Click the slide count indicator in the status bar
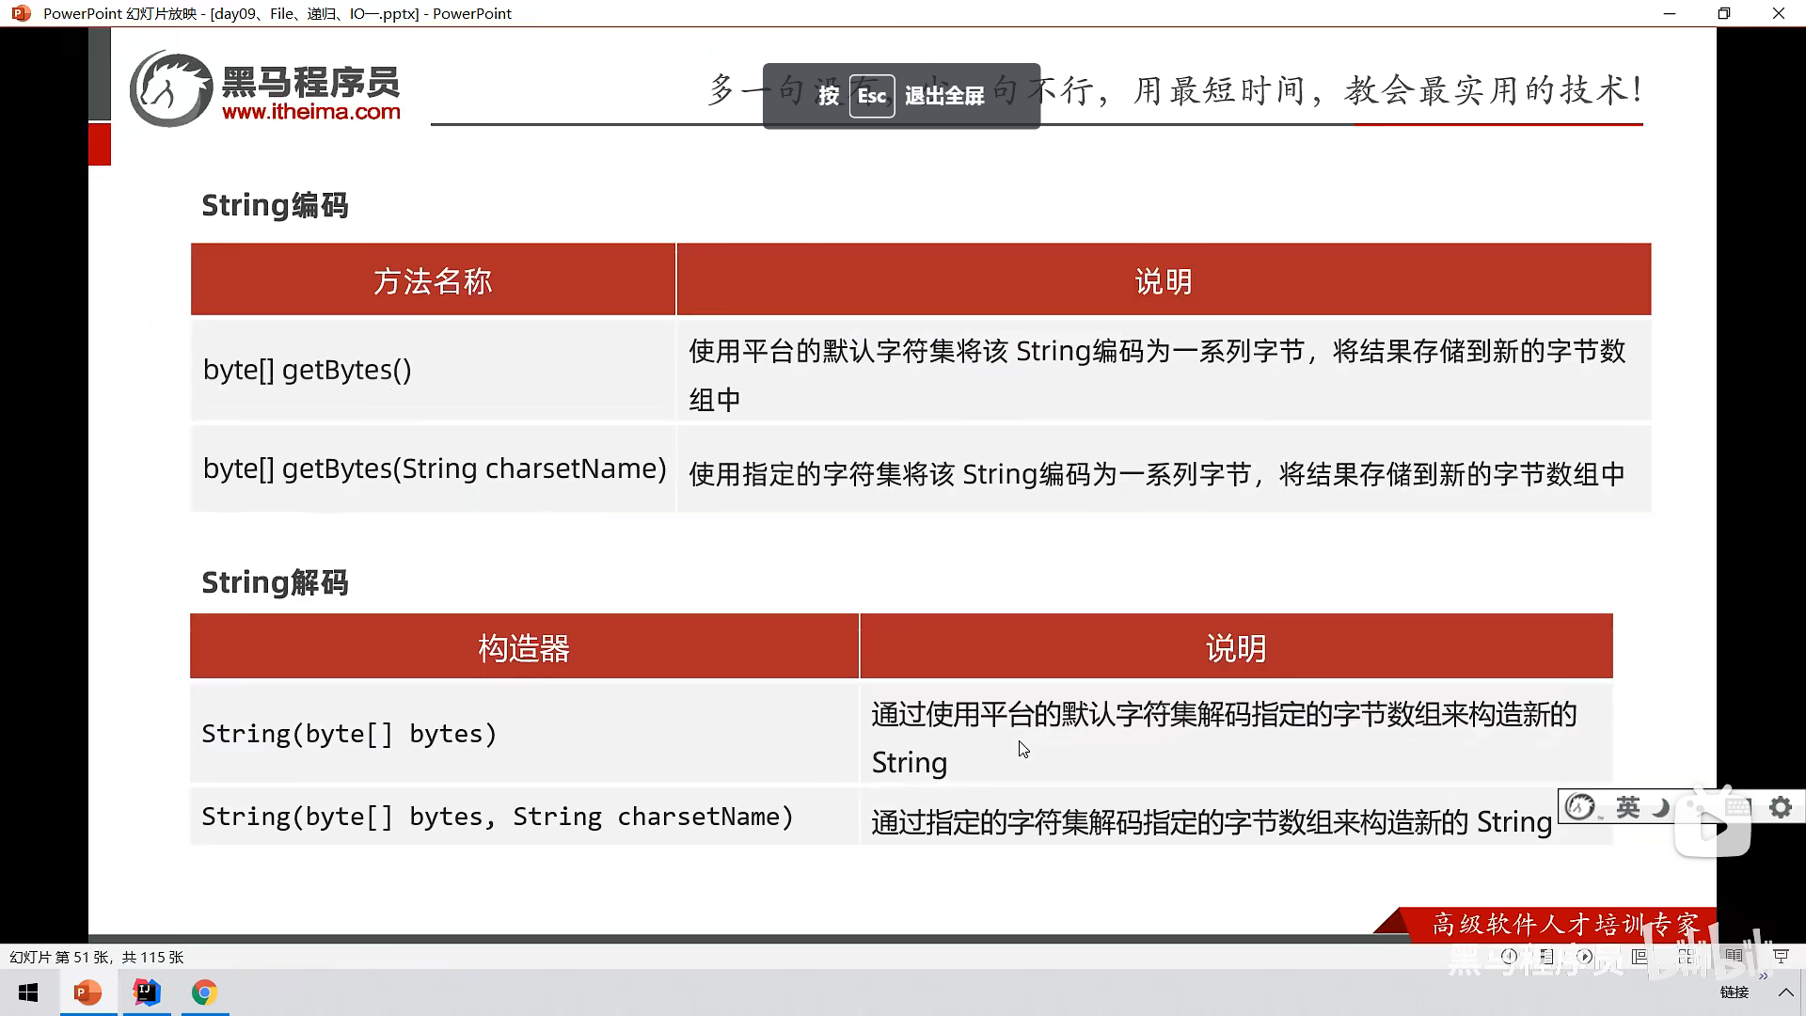1806x1016 pixels. 96,957
